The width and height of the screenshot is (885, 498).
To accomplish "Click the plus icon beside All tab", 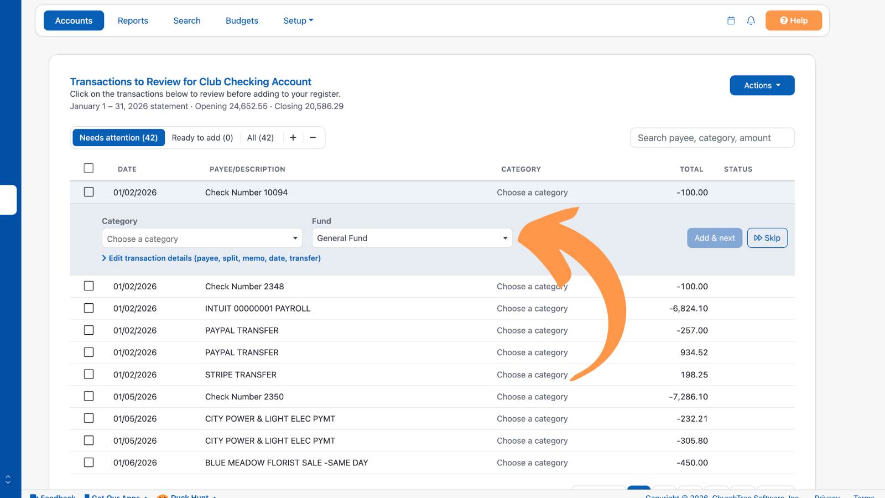I will click(x=293, y=138).
